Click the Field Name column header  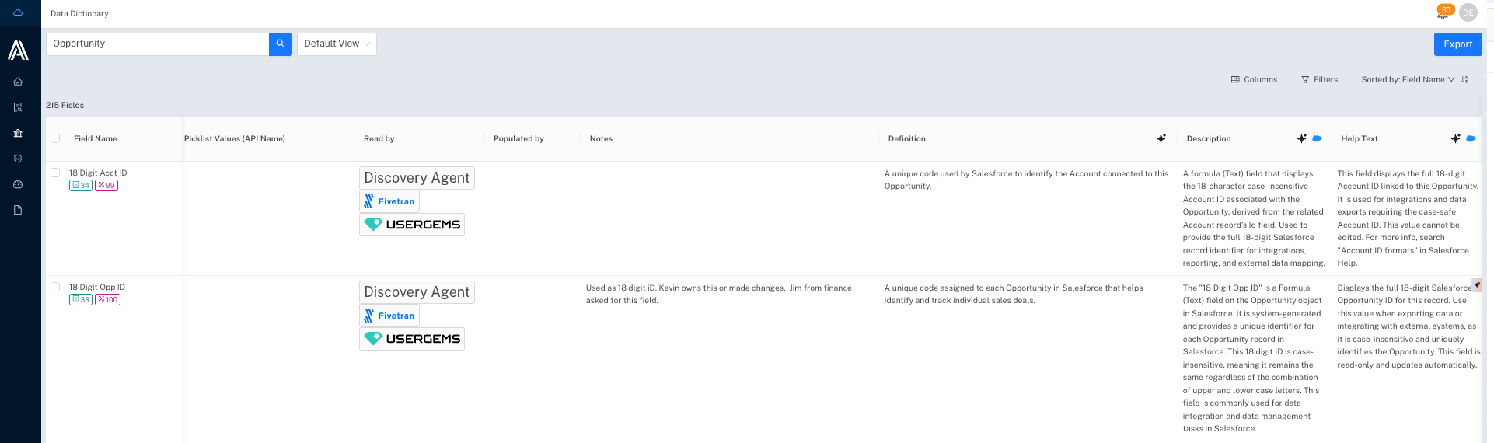click(x=96, y=138)
